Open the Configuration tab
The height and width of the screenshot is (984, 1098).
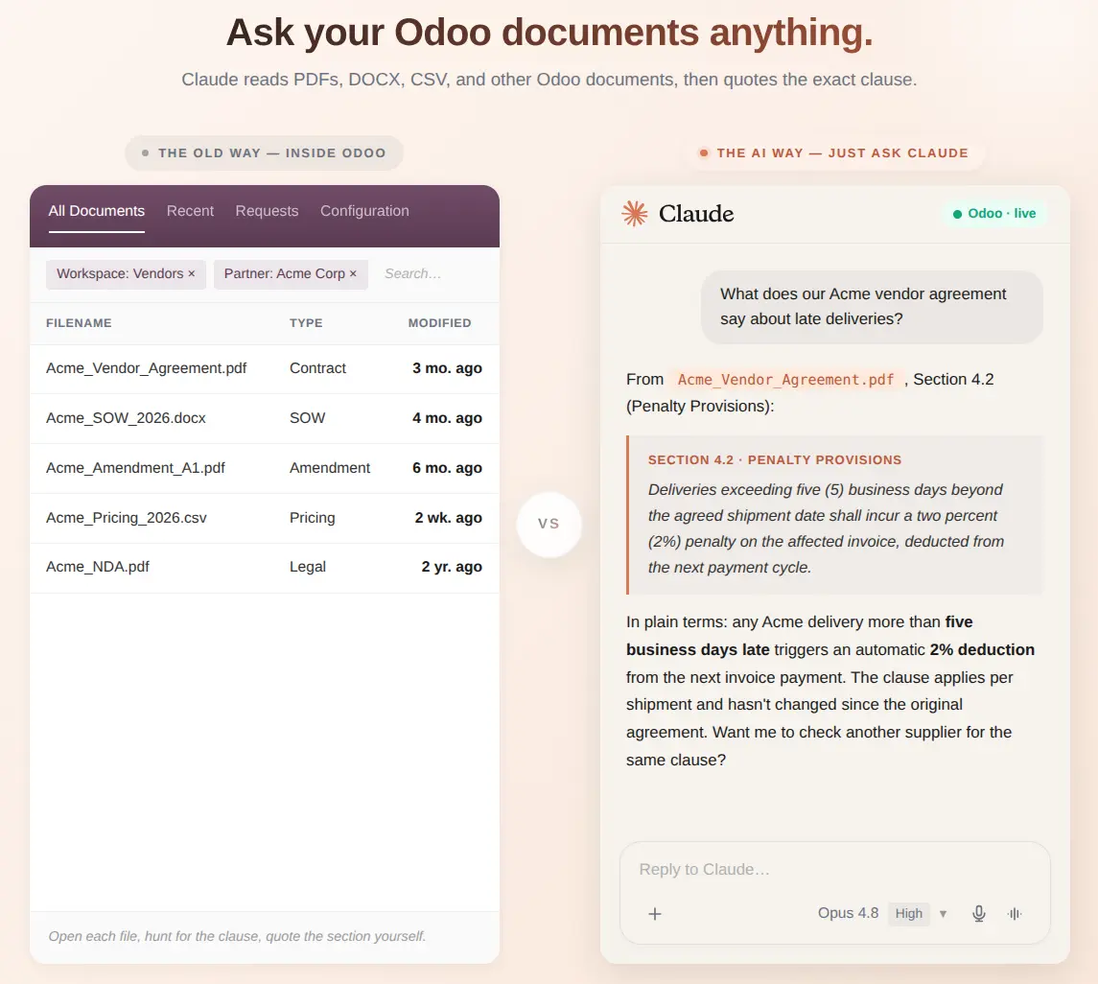click(364, 211)
